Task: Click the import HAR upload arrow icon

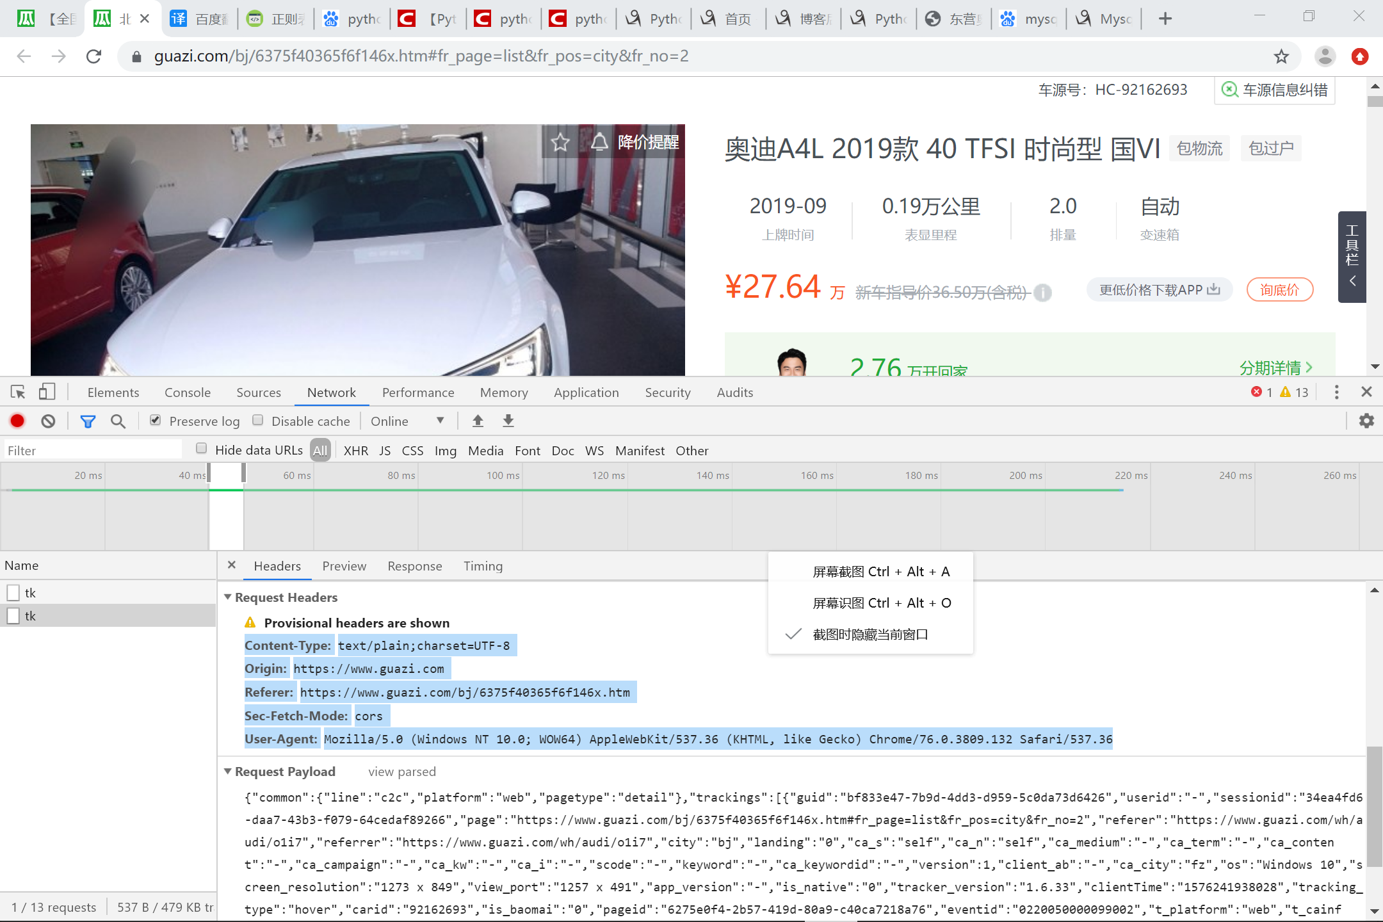Action: 478,421
